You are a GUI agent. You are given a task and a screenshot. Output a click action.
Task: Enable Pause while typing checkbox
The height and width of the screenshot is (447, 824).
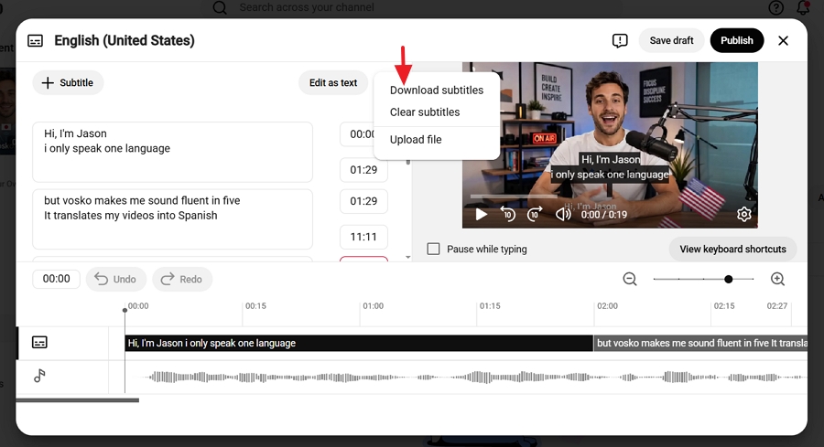point(434,249)
